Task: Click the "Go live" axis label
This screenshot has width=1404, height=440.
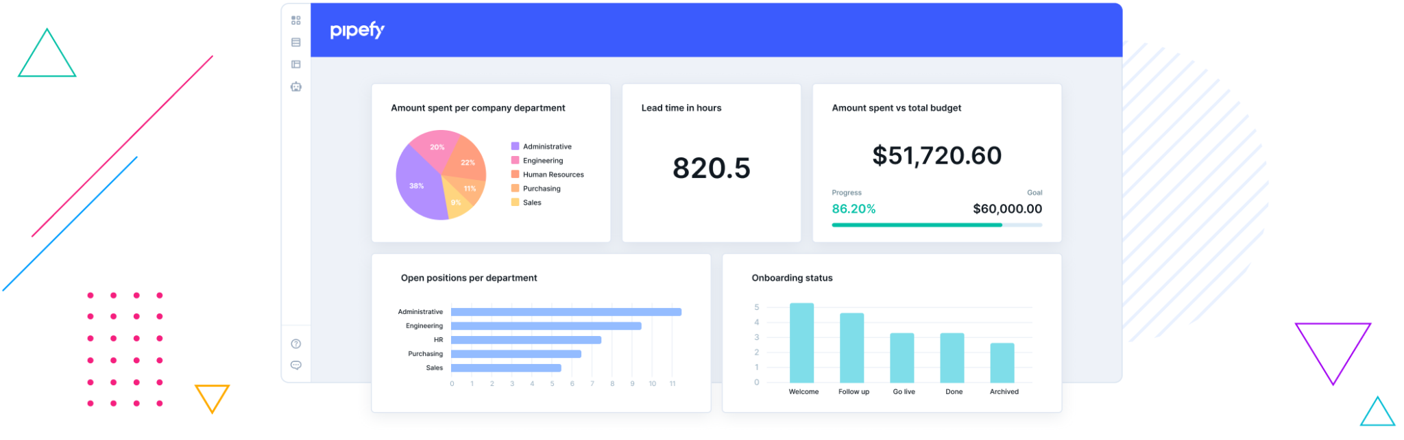Action: (x=904, y=392)
